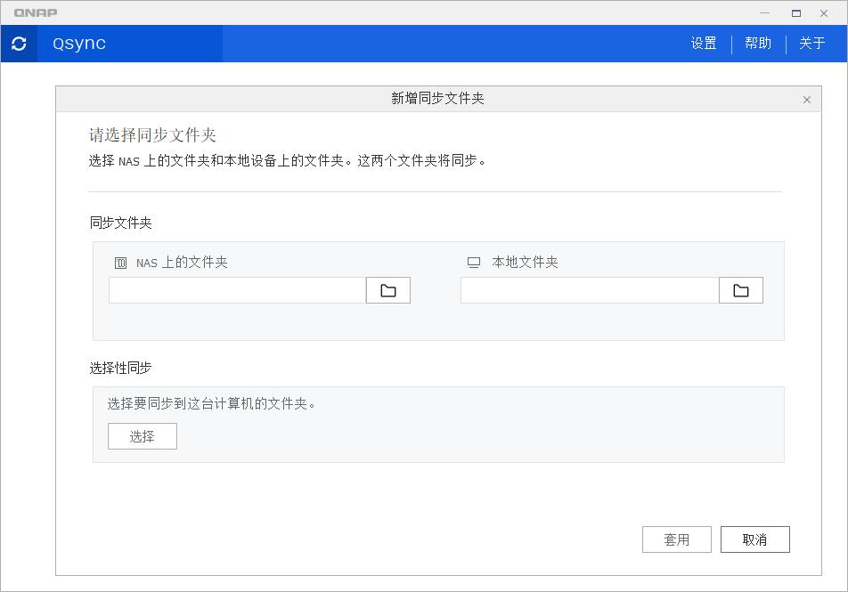Screen dimensions: 848x592
Task: Apply settings with the 套用 button
Action: pos(676,539)
